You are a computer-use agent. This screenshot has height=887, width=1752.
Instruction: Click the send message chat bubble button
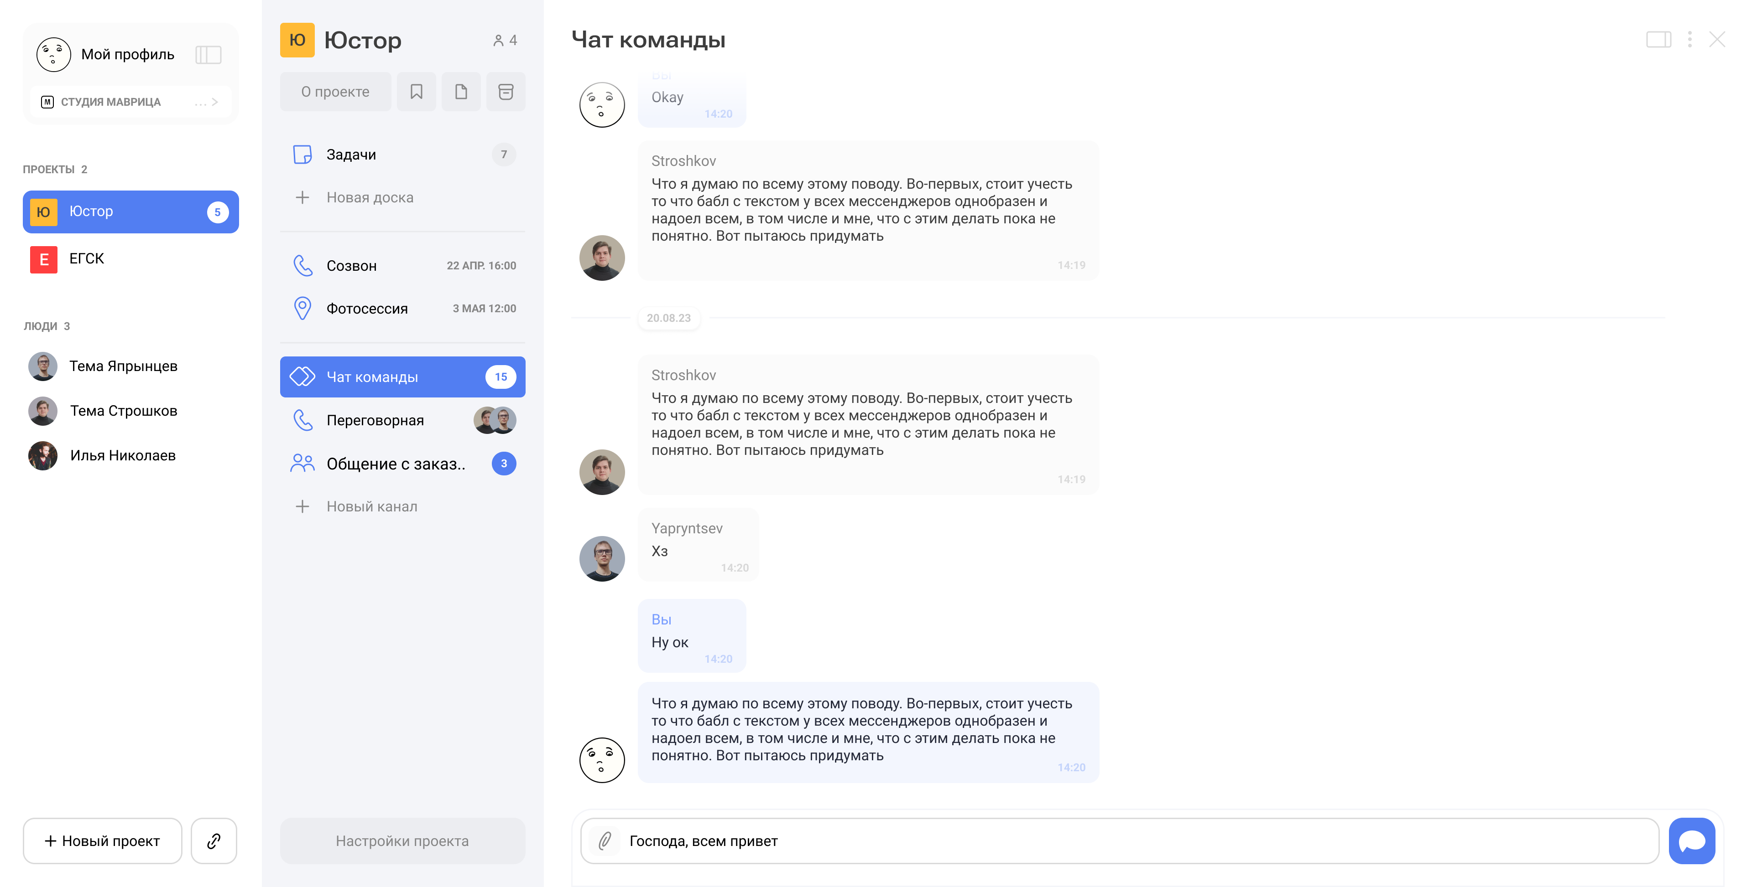point(1691,841)
